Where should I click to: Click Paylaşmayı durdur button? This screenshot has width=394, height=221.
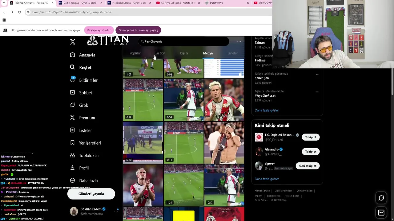(99, 30)
